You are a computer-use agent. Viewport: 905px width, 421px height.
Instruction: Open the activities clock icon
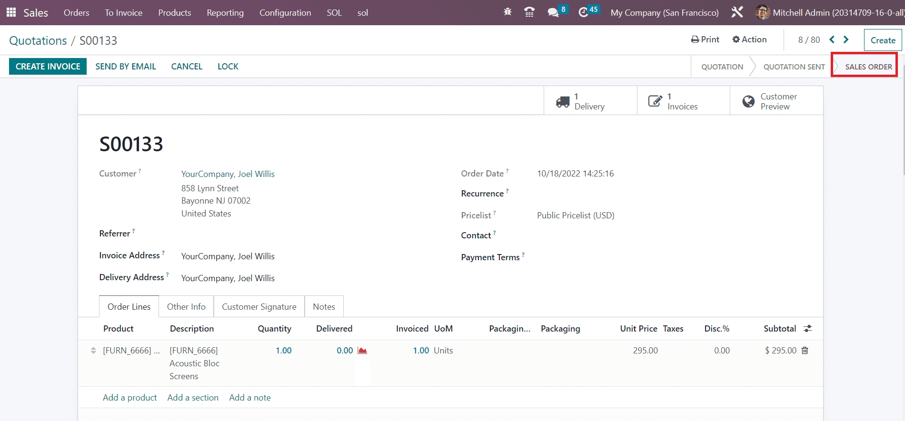[583, 12]
